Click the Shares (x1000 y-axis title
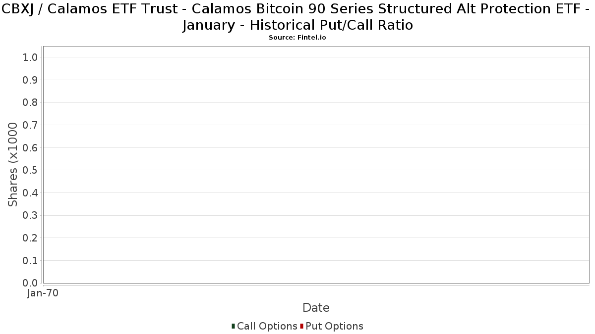The width and height of the screenshot is (595, 334). pos(13,165)
